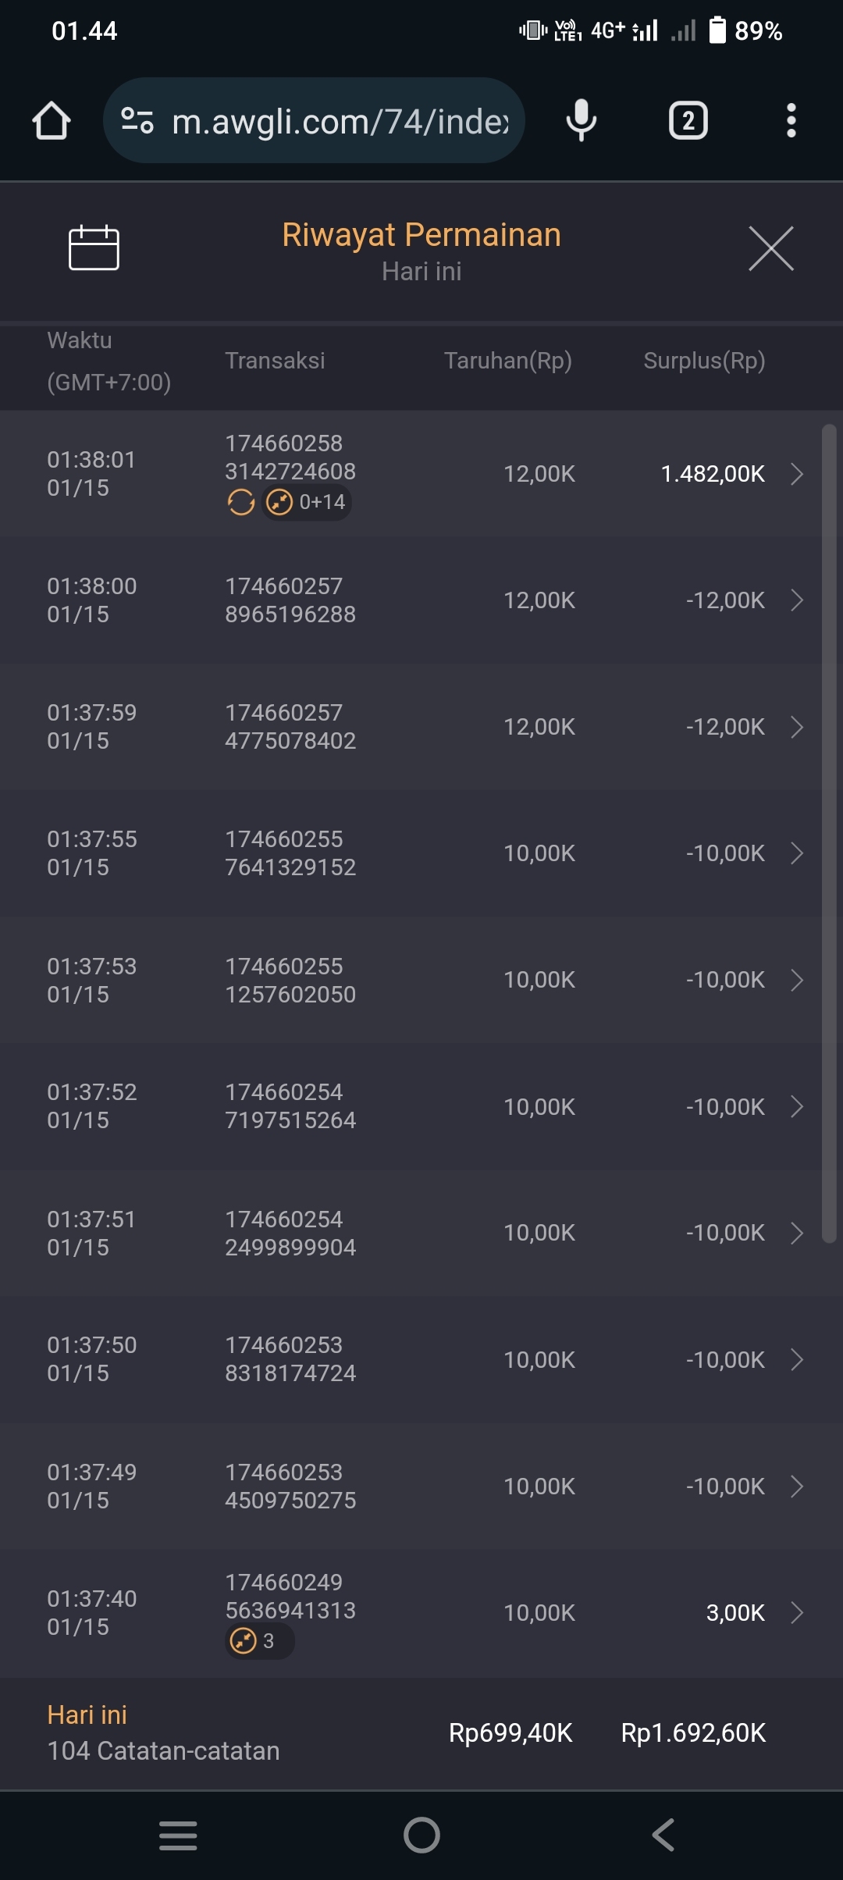Click the history list vertical scrollbar
The image size is (843, 1880).
pyautogui.click(x=829, y=831)
